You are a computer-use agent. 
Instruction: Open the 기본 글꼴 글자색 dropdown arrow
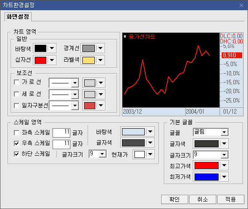[224, 144]
